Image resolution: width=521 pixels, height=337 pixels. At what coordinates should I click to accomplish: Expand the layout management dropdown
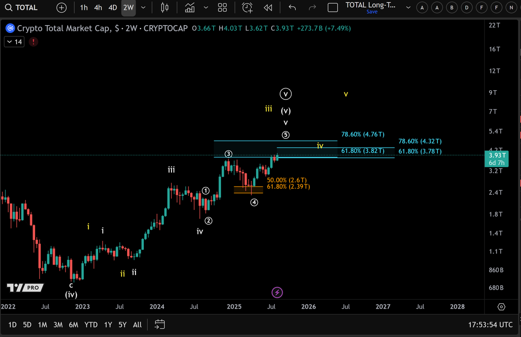point(408,7)
